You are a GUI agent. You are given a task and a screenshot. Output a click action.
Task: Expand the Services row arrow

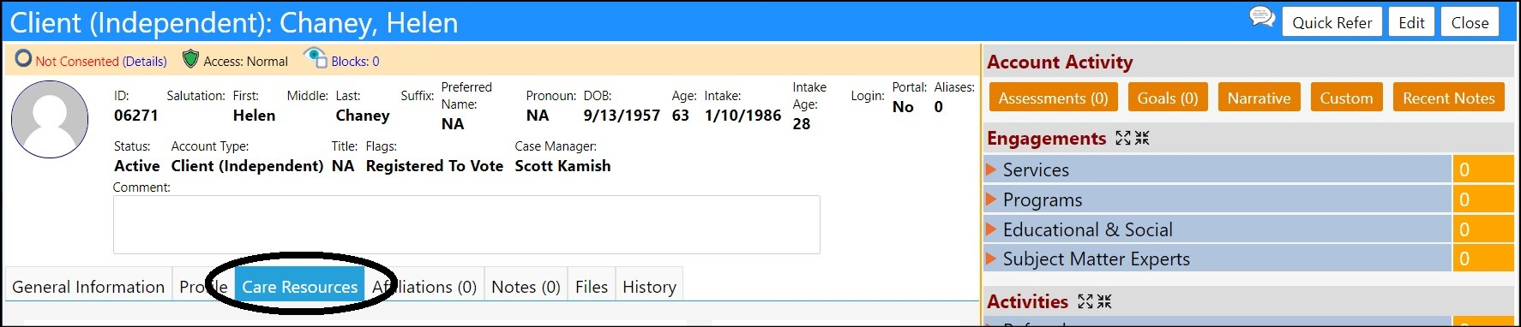tap(992, 169)
